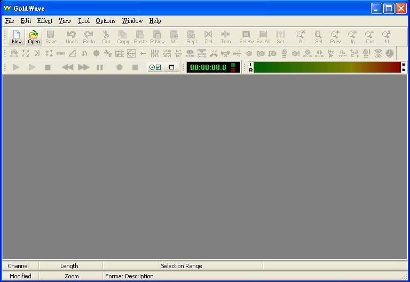410x282 pixels.
Task: Click the New file icon
Action: (x=17, y=37)
